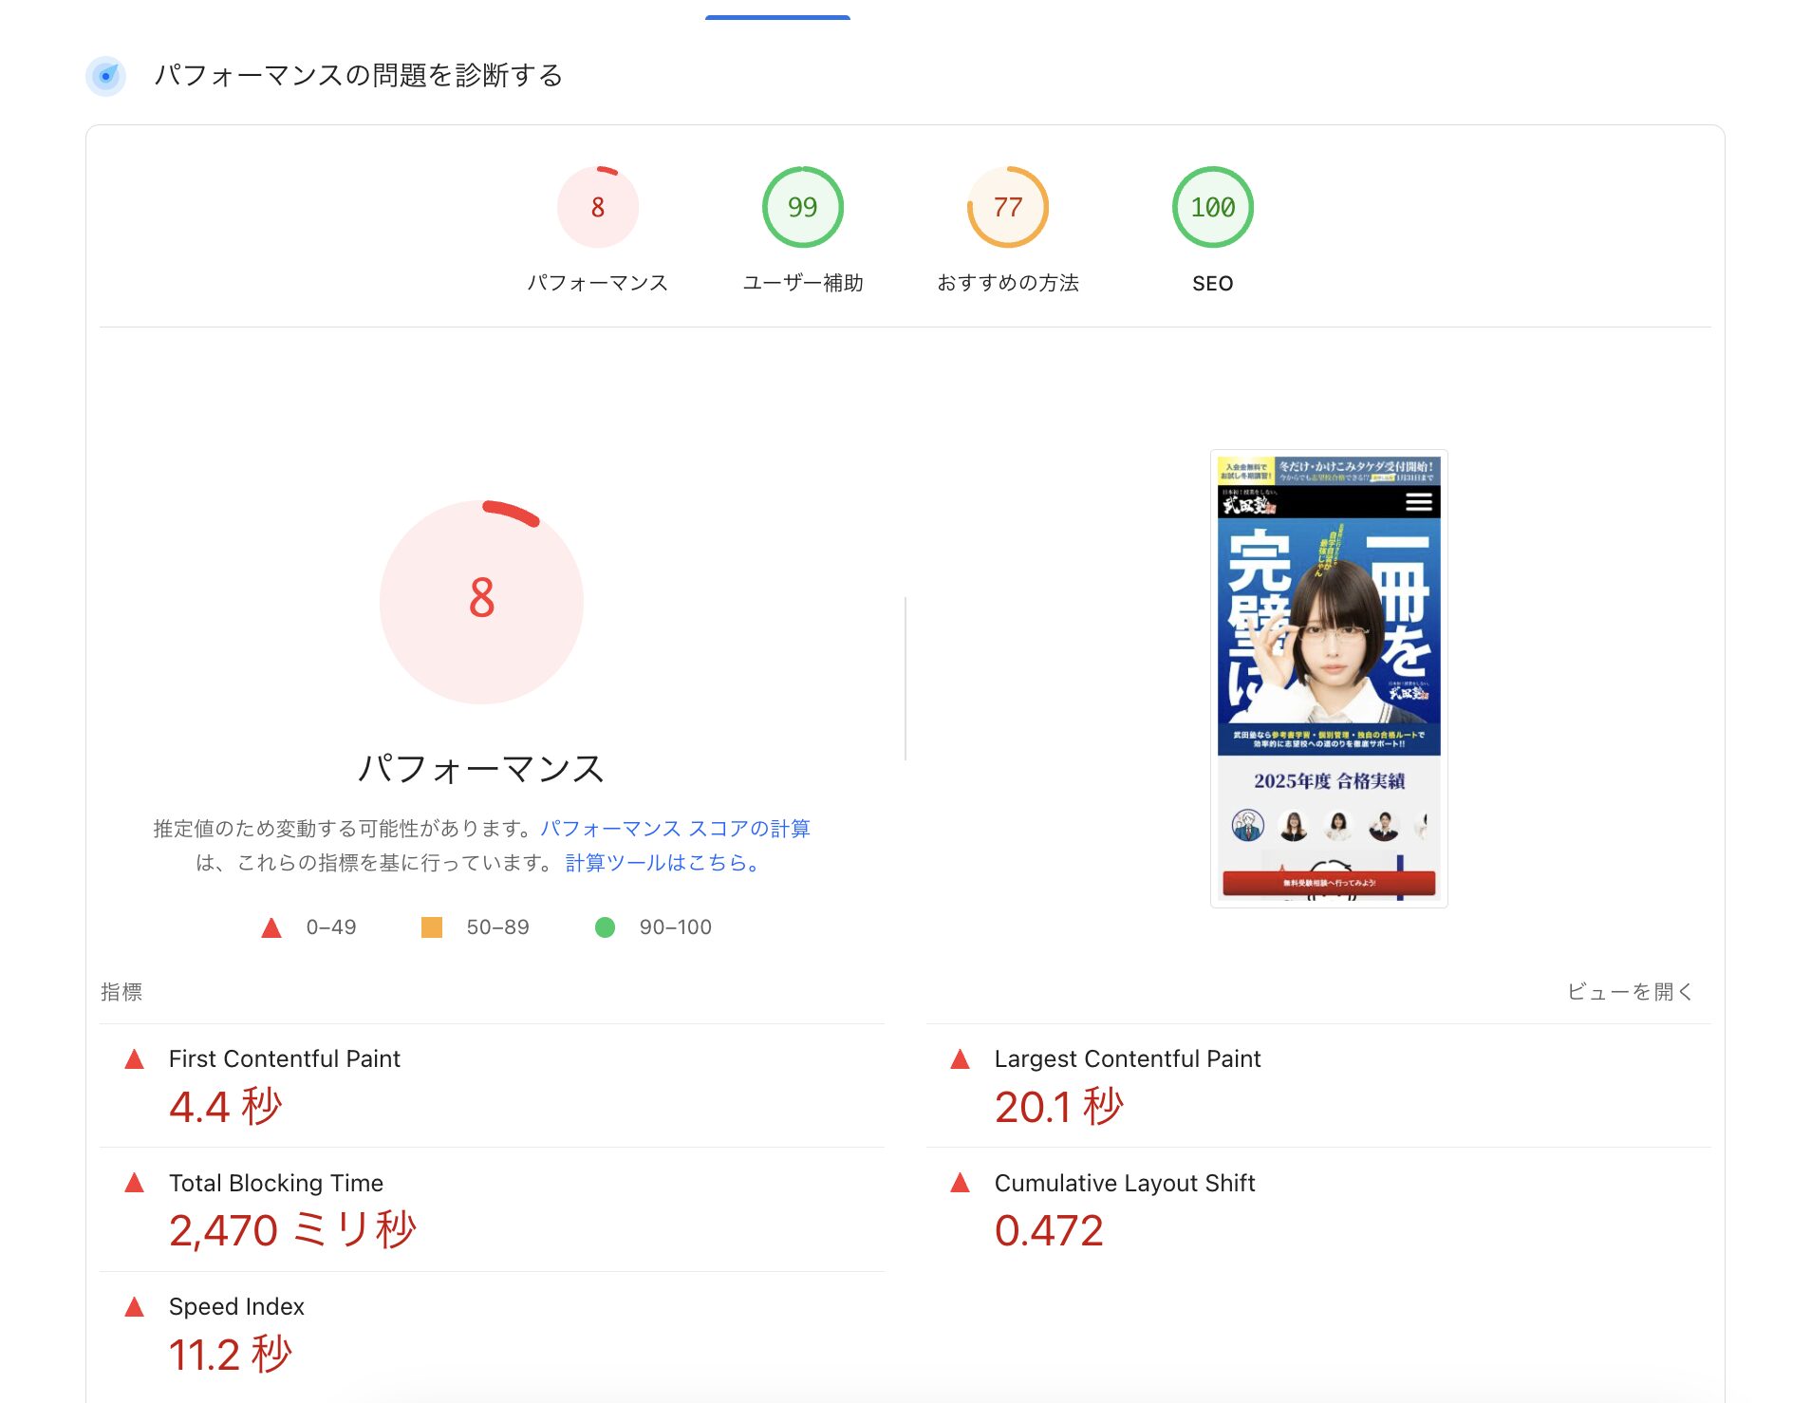Viewport: 1811px width, 1403px height.
Task: Click the red パフォーマンス score gauge showing 8
Action: (x=596, y=206)
